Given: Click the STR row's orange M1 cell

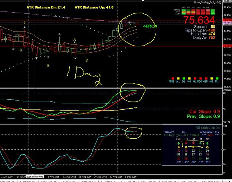Looking at the screenshot, I should click(x=183, y=12).
